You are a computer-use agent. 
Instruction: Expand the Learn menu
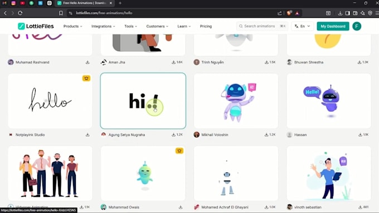coord(184,26)
